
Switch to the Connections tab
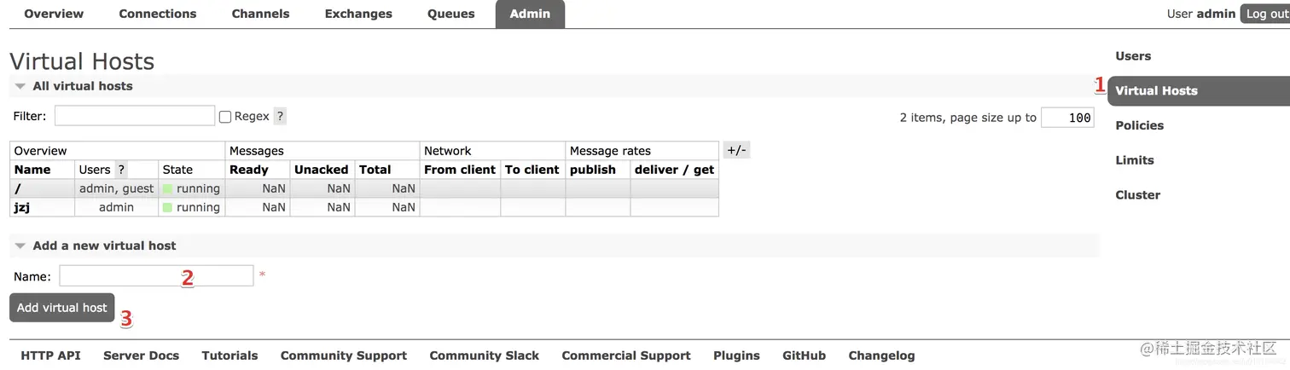pos(158,14)
